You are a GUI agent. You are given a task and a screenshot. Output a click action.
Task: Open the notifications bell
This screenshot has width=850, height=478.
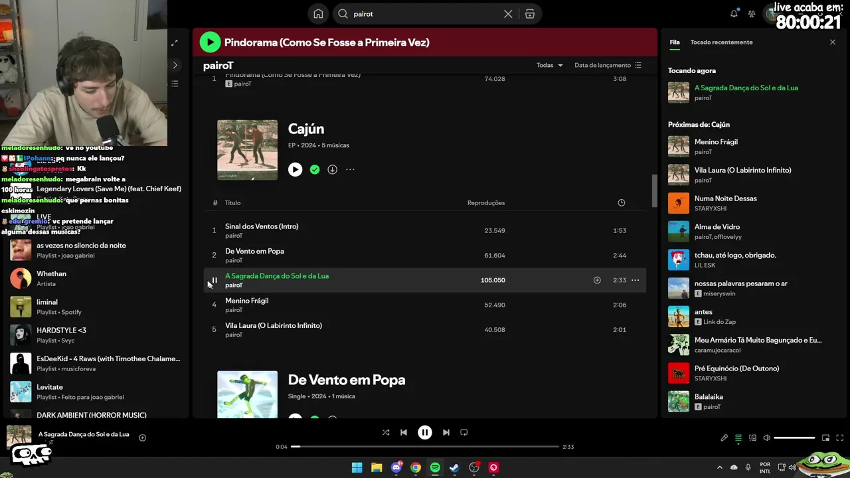click(734, 13)
